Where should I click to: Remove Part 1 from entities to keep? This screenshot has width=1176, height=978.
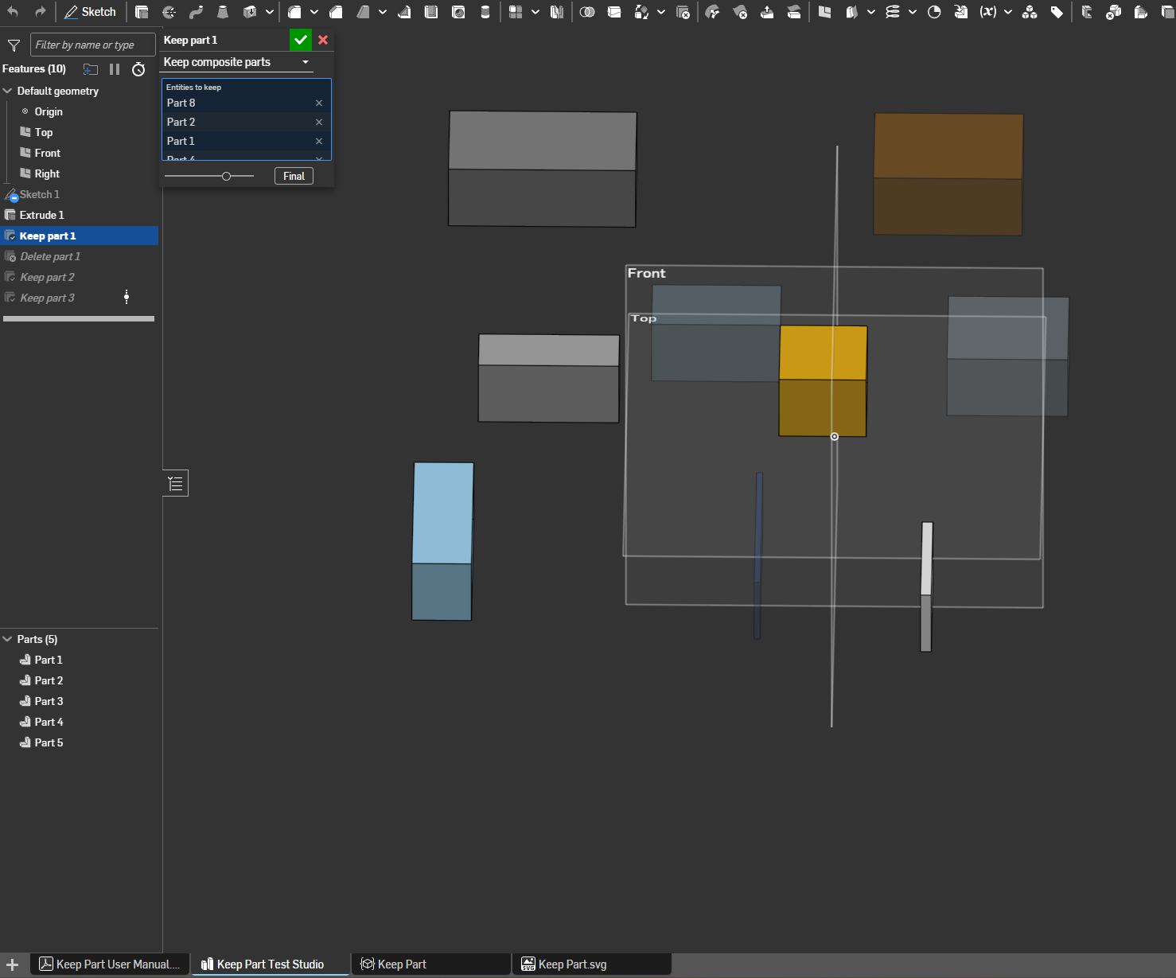[319, 141]
